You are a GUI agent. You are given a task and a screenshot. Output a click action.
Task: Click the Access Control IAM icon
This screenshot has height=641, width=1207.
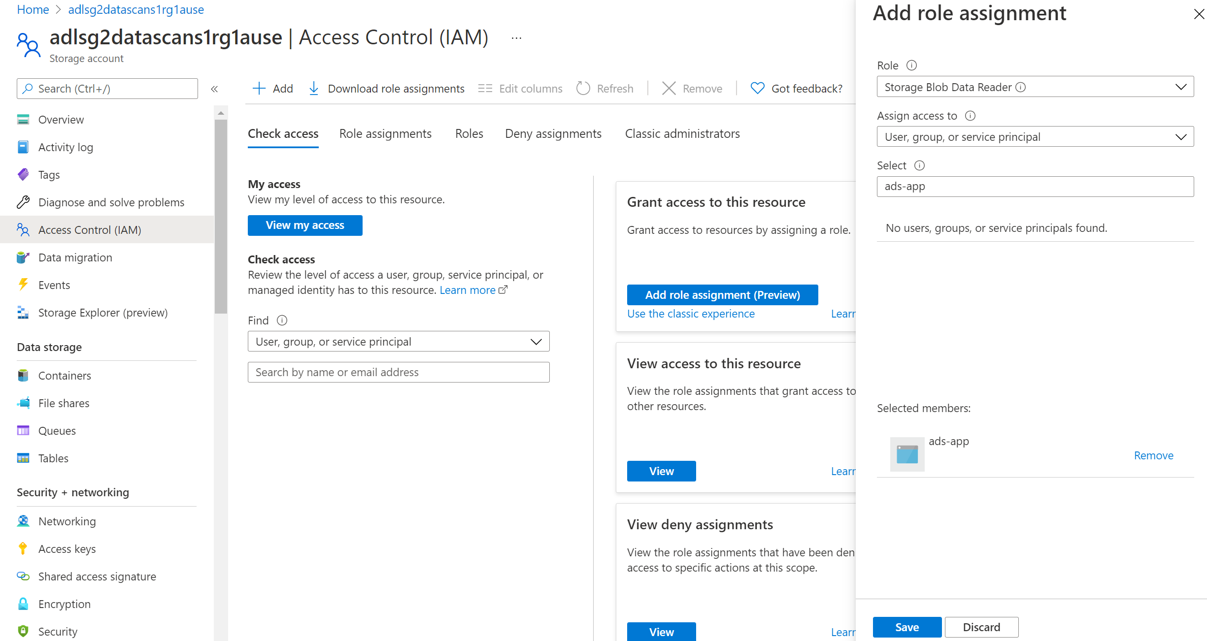point(23,229)
